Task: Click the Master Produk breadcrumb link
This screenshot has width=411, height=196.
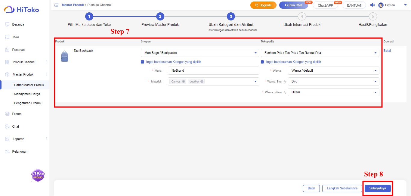Action: [73, 5]
